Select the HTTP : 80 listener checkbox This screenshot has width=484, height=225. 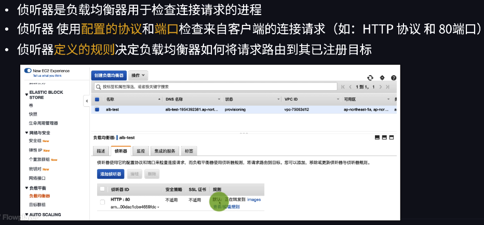[x=102, y=202]
